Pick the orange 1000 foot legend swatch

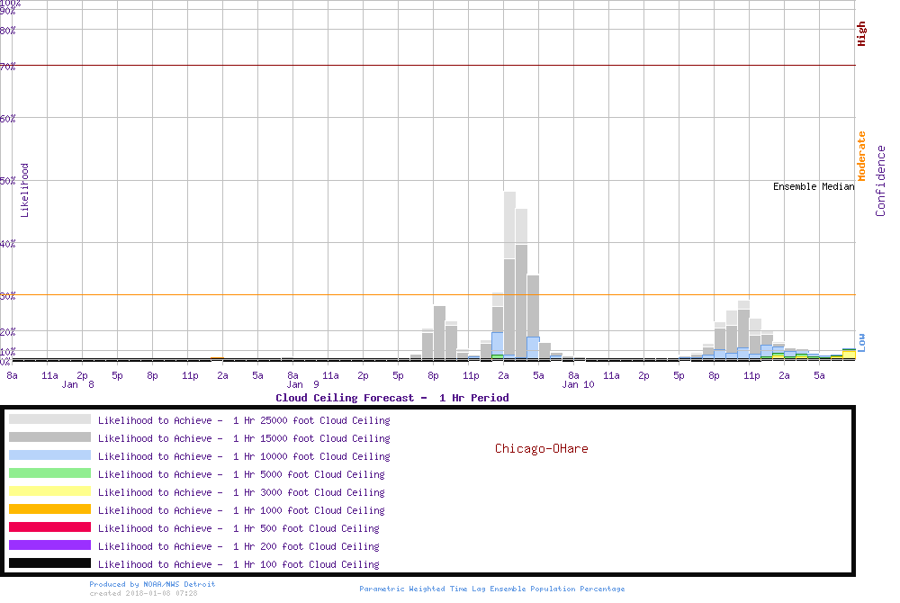[x=49, y=509]
